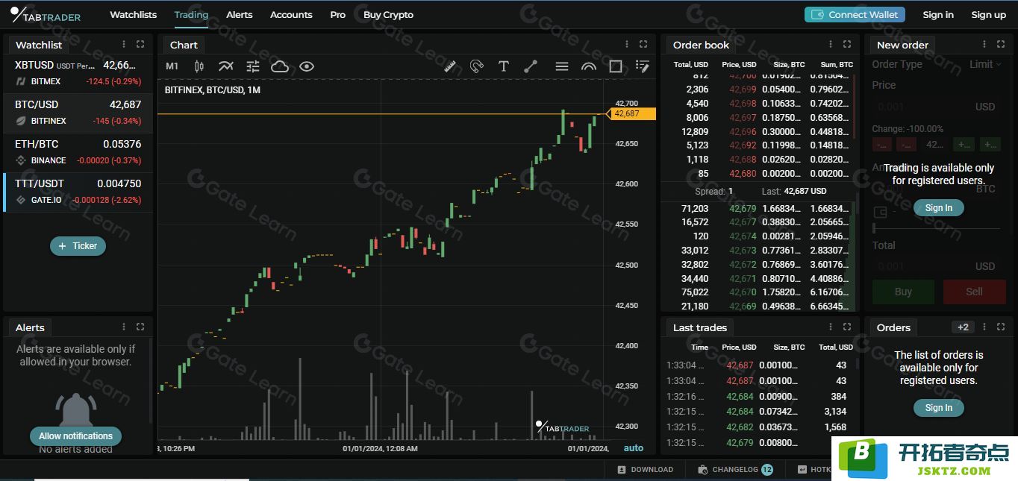Select the text annotation tool
Image resolution: width=1018 pixels, height=481 pixels.
pos(504,66)
